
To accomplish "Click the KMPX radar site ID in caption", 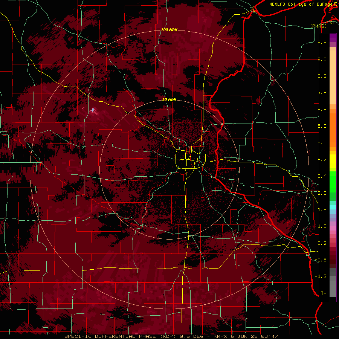I will pos(220,336).
